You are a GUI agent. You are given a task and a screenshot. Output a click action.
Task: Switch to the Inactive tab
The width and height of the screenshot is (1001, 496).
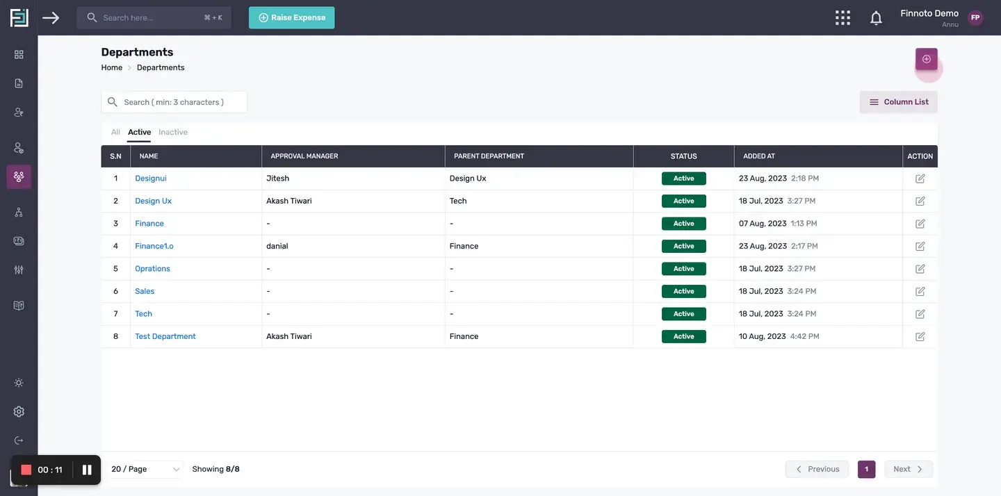pyautogui.click(x=173, y=132)
